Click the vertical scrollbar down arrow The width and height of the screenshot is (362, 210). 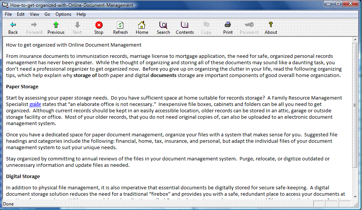355,197
